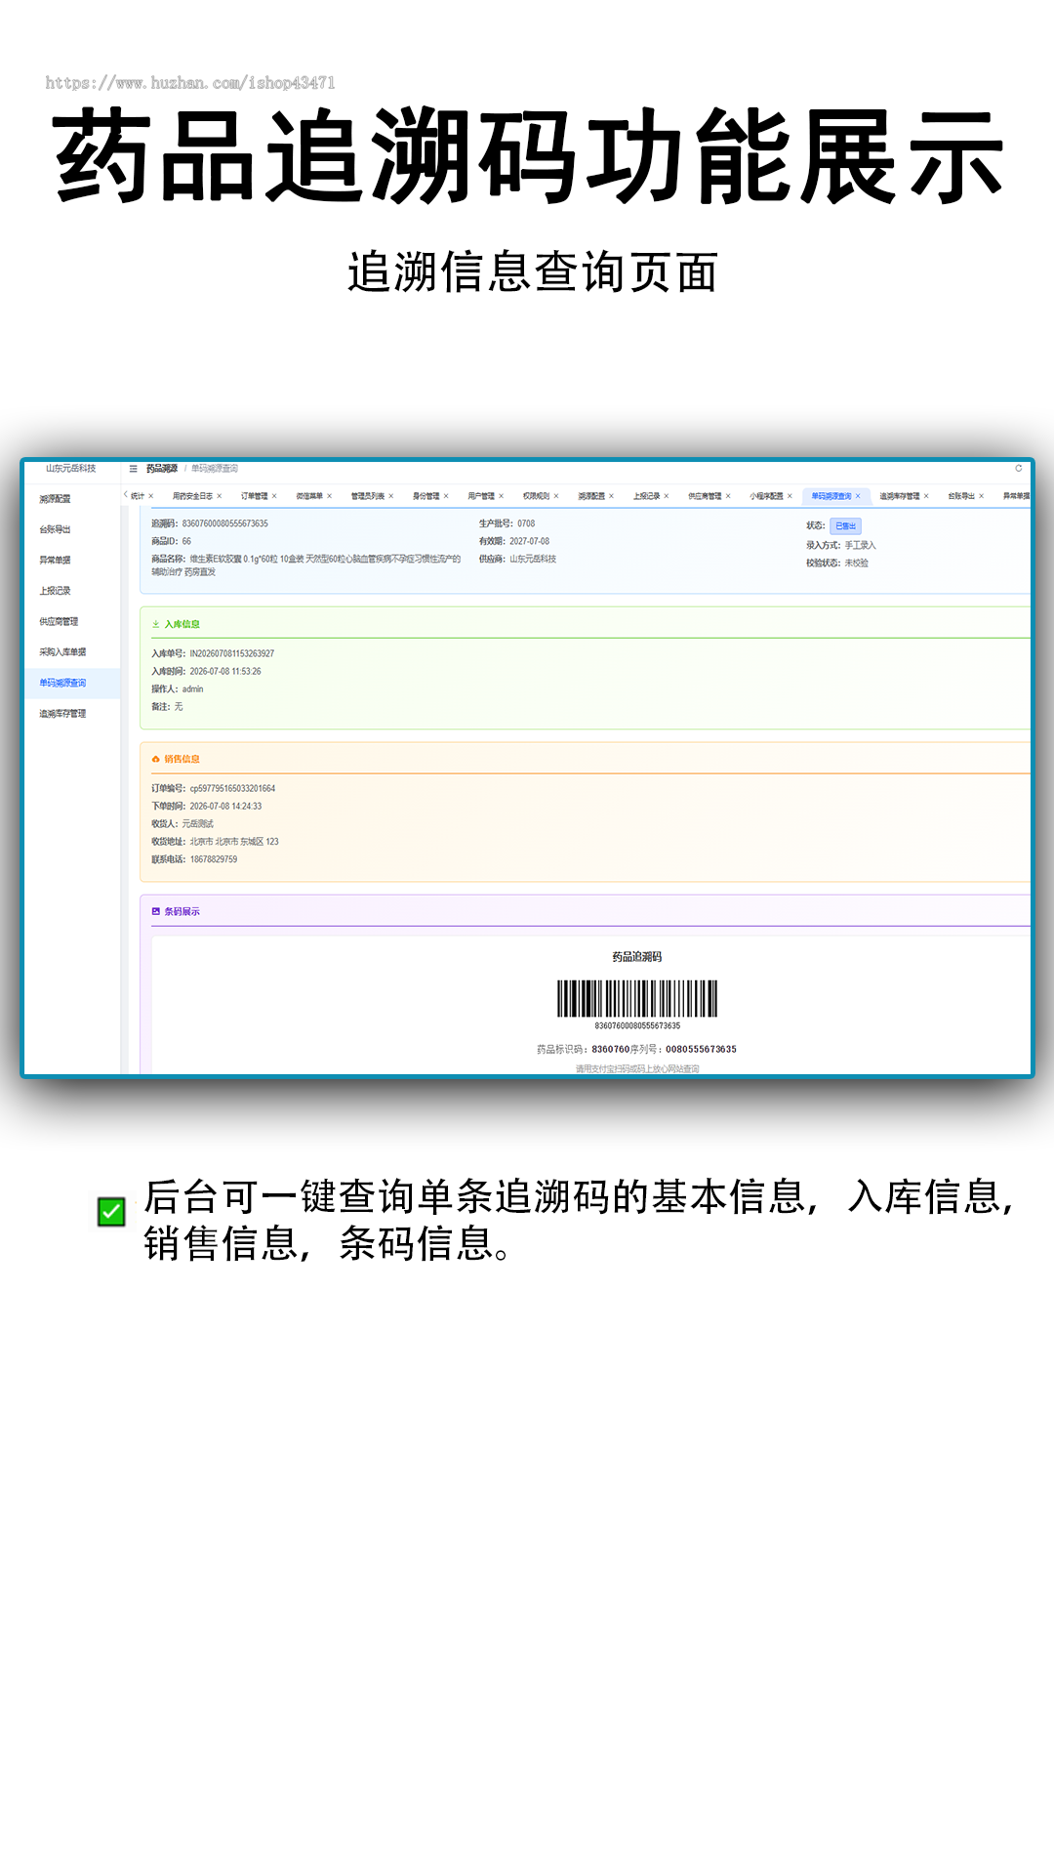Select inbound time 2026-07-08 11:53:26
1054x1875 pixels.
[x=225, y=672]
